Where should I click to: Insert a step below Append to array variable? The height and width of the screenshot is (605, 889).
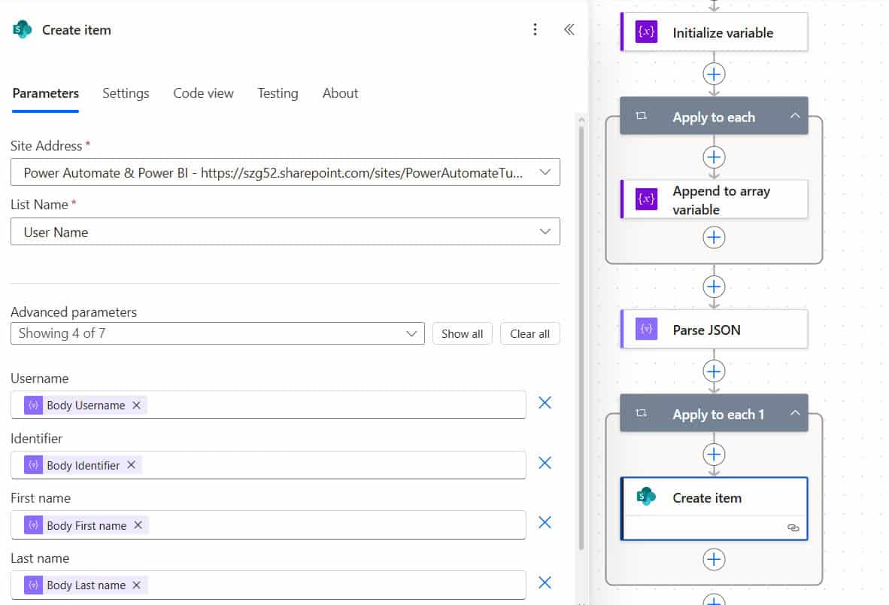[x=714, y=238]
